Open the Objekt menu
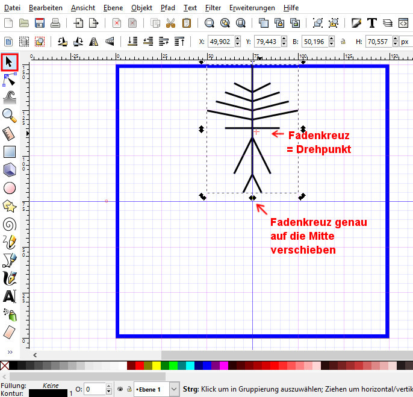This screenshot has width=413, height=397. click(141, 8)
